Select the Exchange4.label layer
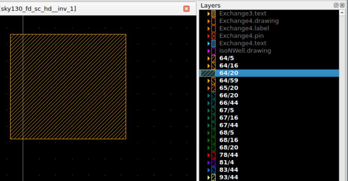This screenshot has height=181, width=348. pyautogui.click(x=244, y=28)
